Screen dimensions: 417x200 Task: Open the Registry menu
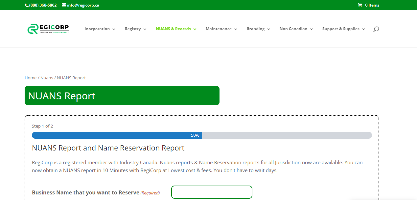pos(135,29)
